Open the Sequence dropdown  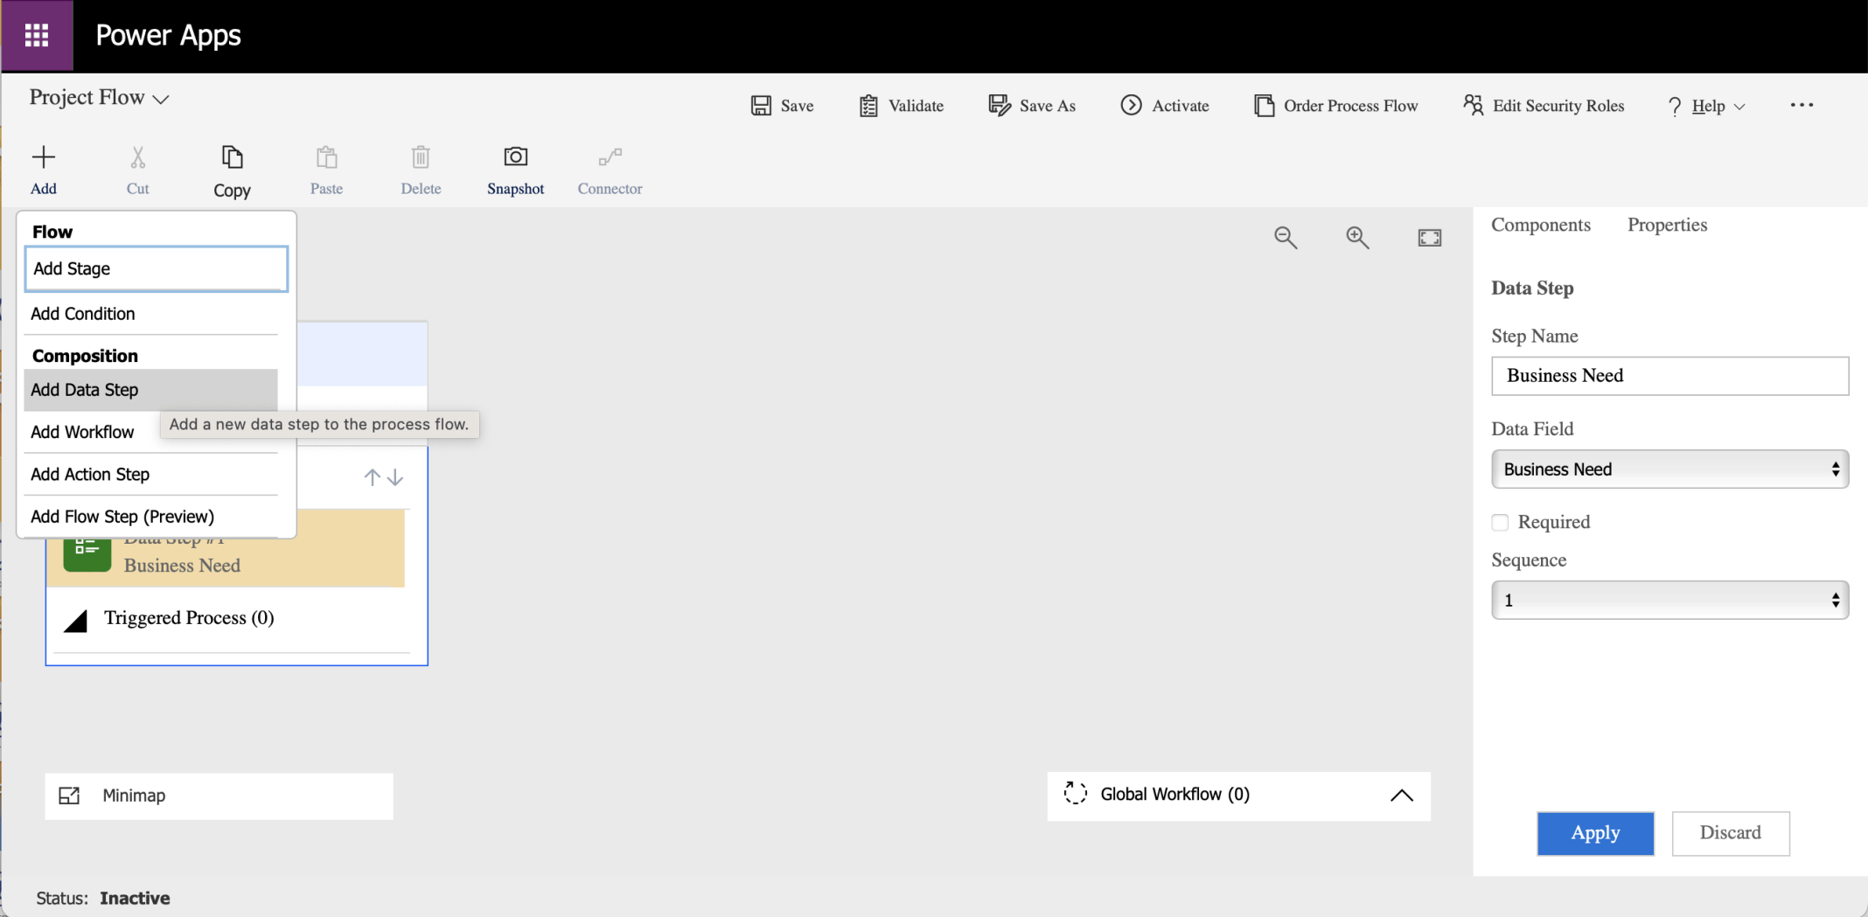click(1669, 601)
